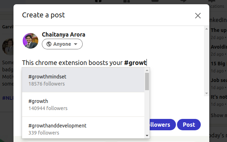Screen dimensions: 227x142
Task: Click the post text input field
Action: pyautogui.click(x=106, y=63)
